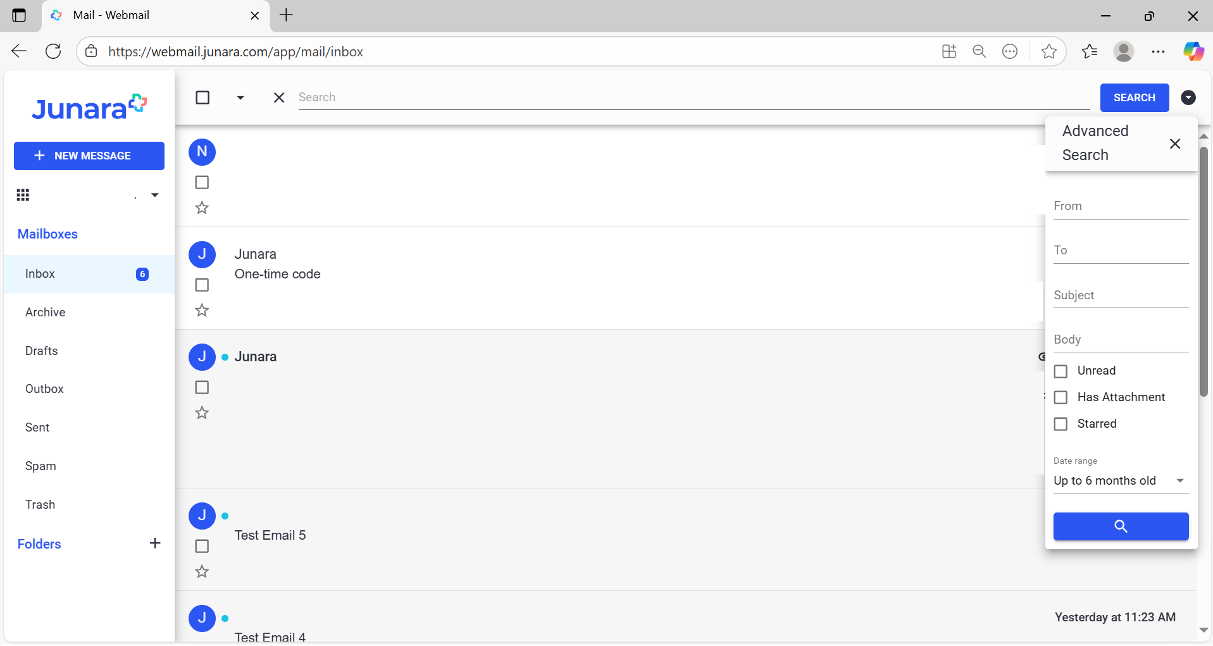Click the Mailboxes heading
The width and height of the screenshot is (1213, 646).
point(47,234)
